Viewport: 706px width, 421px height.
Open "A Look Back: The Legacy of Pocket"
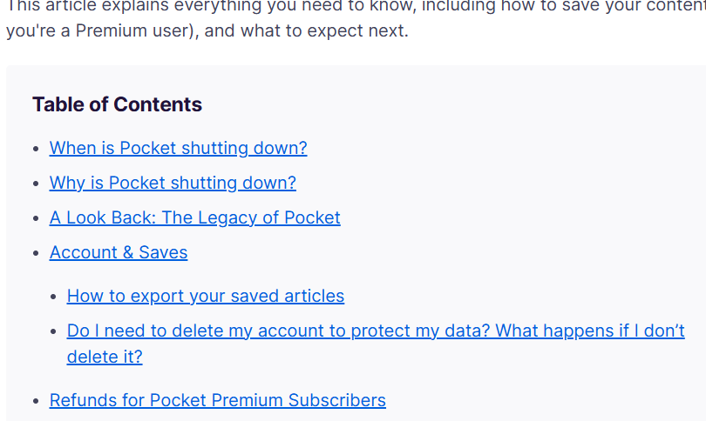click(x=195, y=218)
